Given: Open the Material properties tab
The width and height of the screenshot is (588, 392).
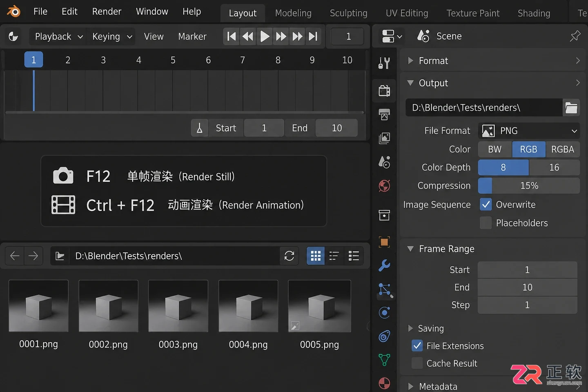Looking at the screenshot, I should click(384, 383).
